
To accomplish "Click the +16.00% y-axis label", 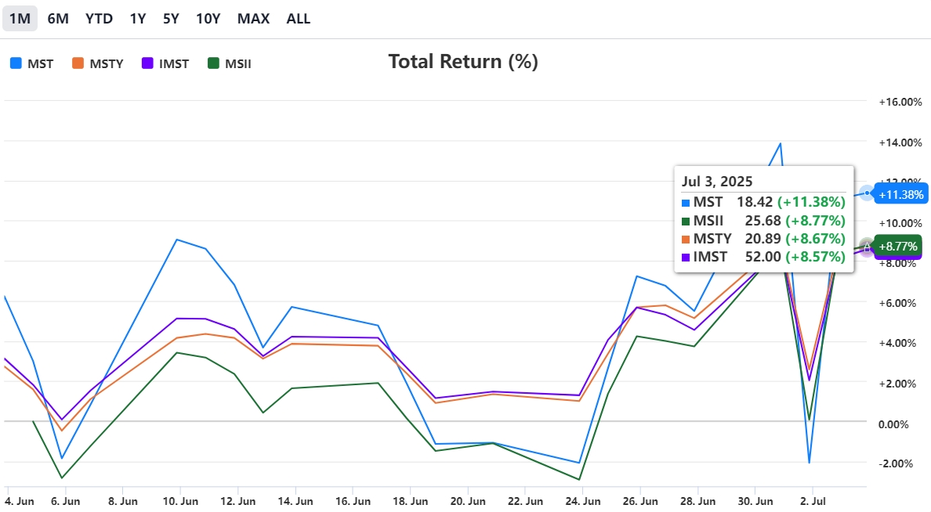I will coord(900,102).
